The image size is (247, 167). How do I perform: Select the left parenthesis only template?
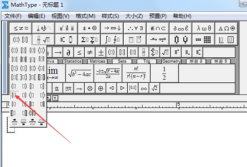tap(14, 86)
